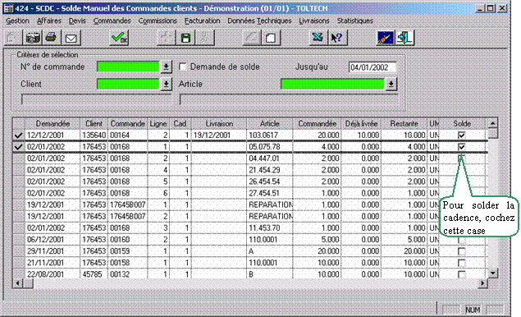This screenshot has height=317, width=521.
Task: Click the green pencil edit toolbar icon
Action: pyautogui.click(x=318, y=38)
